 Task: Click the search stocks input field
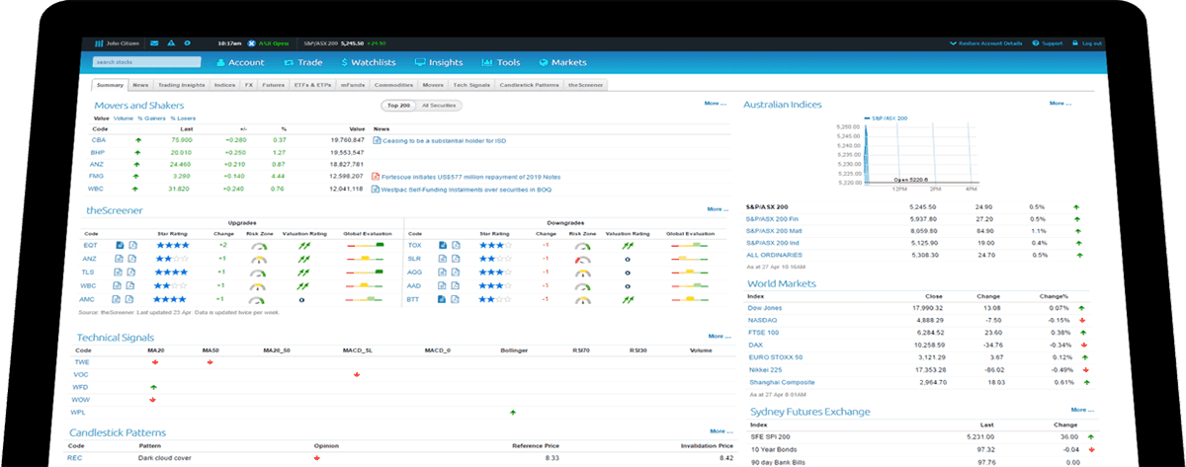(147, 62)
